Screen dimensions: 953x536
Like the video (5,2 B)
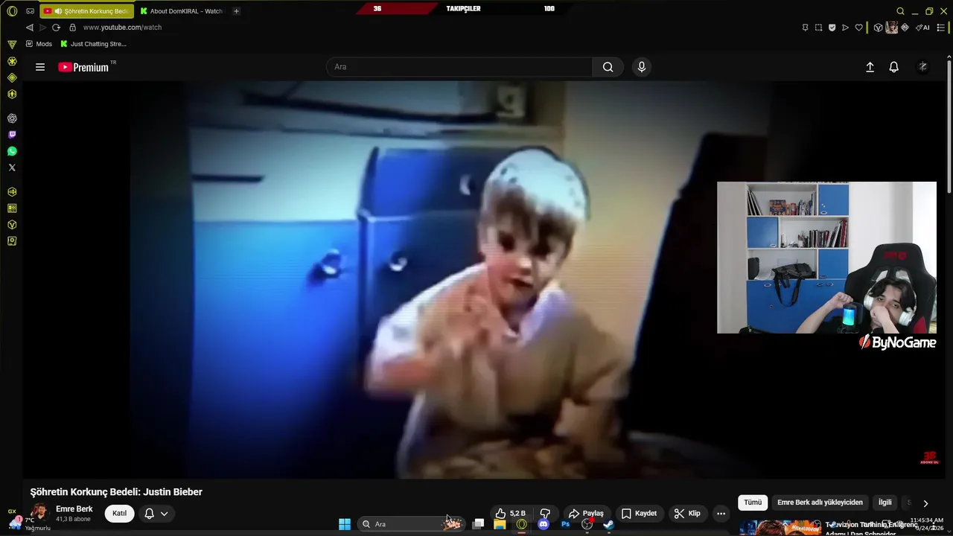pyautogui.click(x=510, y=513)
